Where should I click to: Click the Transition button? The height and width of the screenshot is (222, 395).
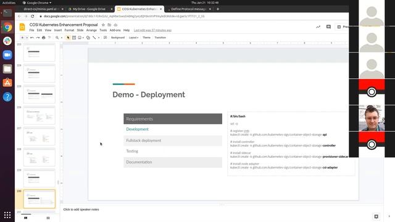click(160, 38)
